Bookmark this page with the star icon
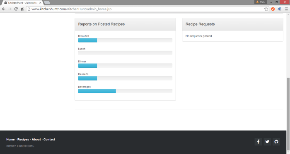Viewport: 290px width, 154px height. (x=266, y=9)
